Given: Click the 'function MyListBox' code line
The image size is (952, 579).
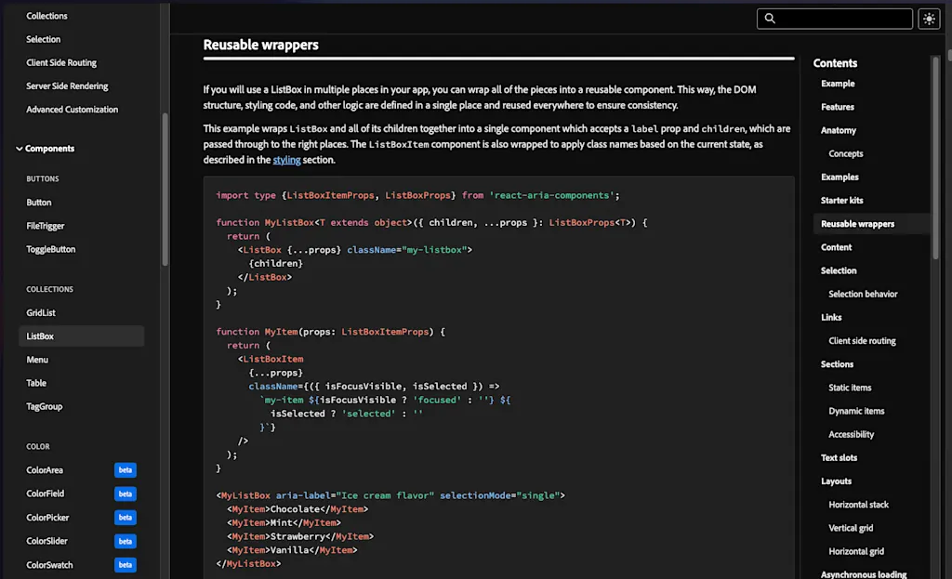Looking at the screenshot, I should click(431, 223).
